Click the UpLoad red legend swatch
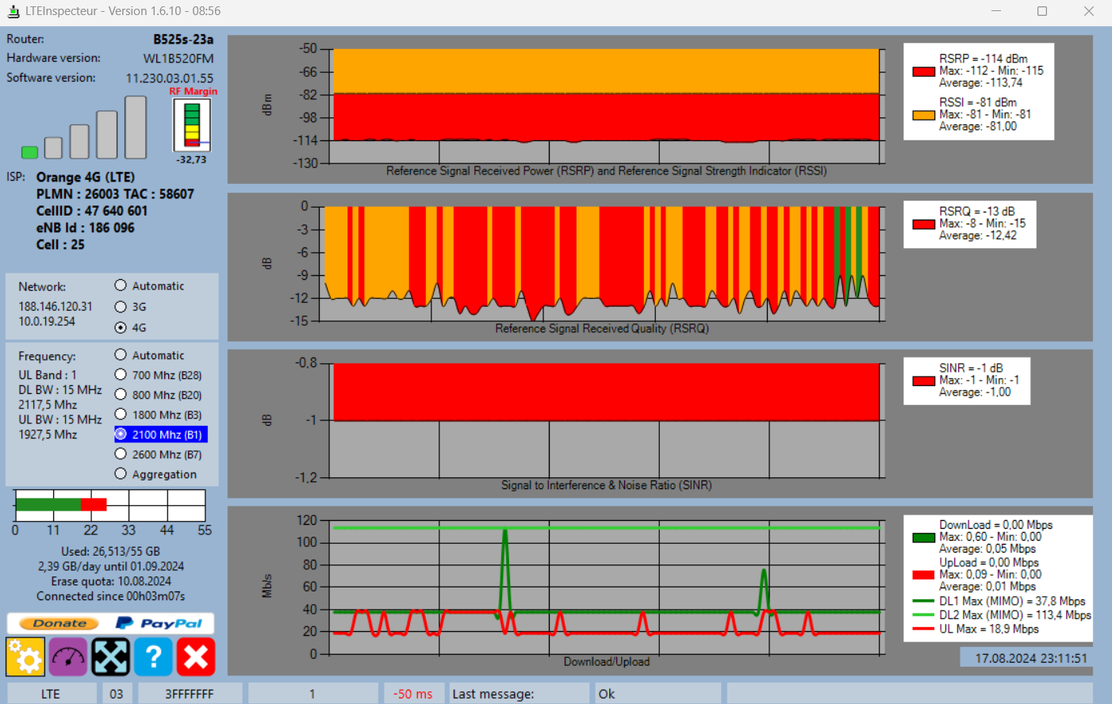Viewport: 1112px width, 704px height. [x=923, y=576]
